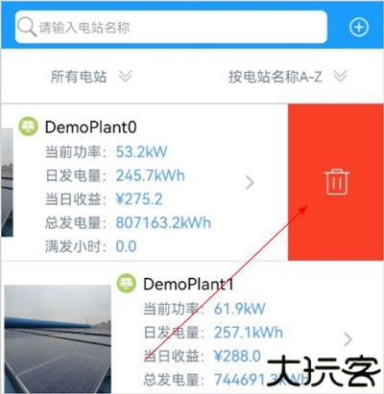Click DemoPlant1 green solar status icon
384x394 pixels.
(126, 283)
